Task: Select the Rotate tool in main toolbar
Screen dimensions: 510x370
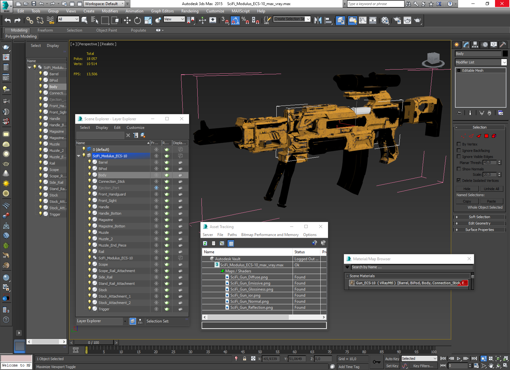Action: 137,20
